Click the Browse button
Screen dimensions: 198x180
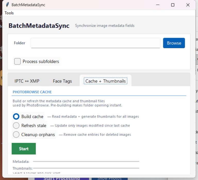point(174,43)
